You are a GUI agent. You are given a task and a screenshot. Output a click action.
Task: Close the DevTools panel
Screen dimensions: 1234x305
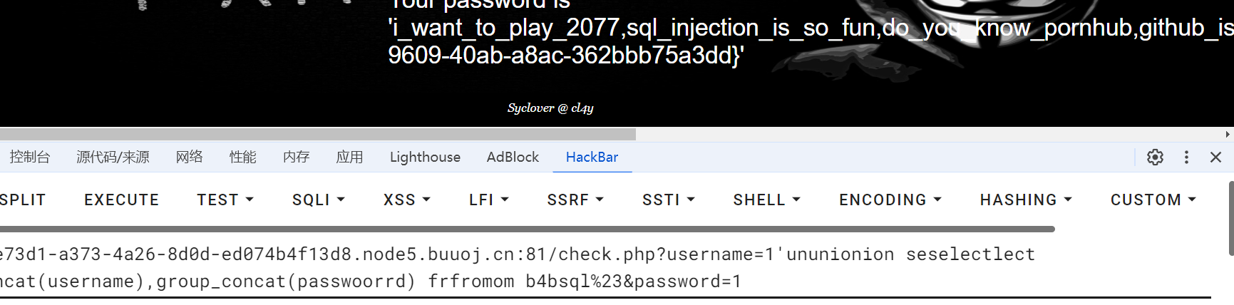(1215, 157)
